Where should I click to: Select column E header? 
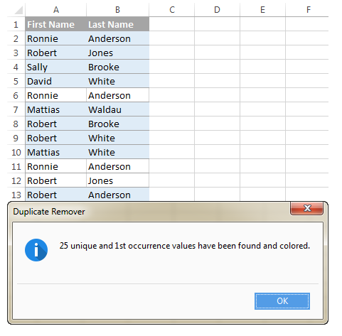tap(262, 10)
